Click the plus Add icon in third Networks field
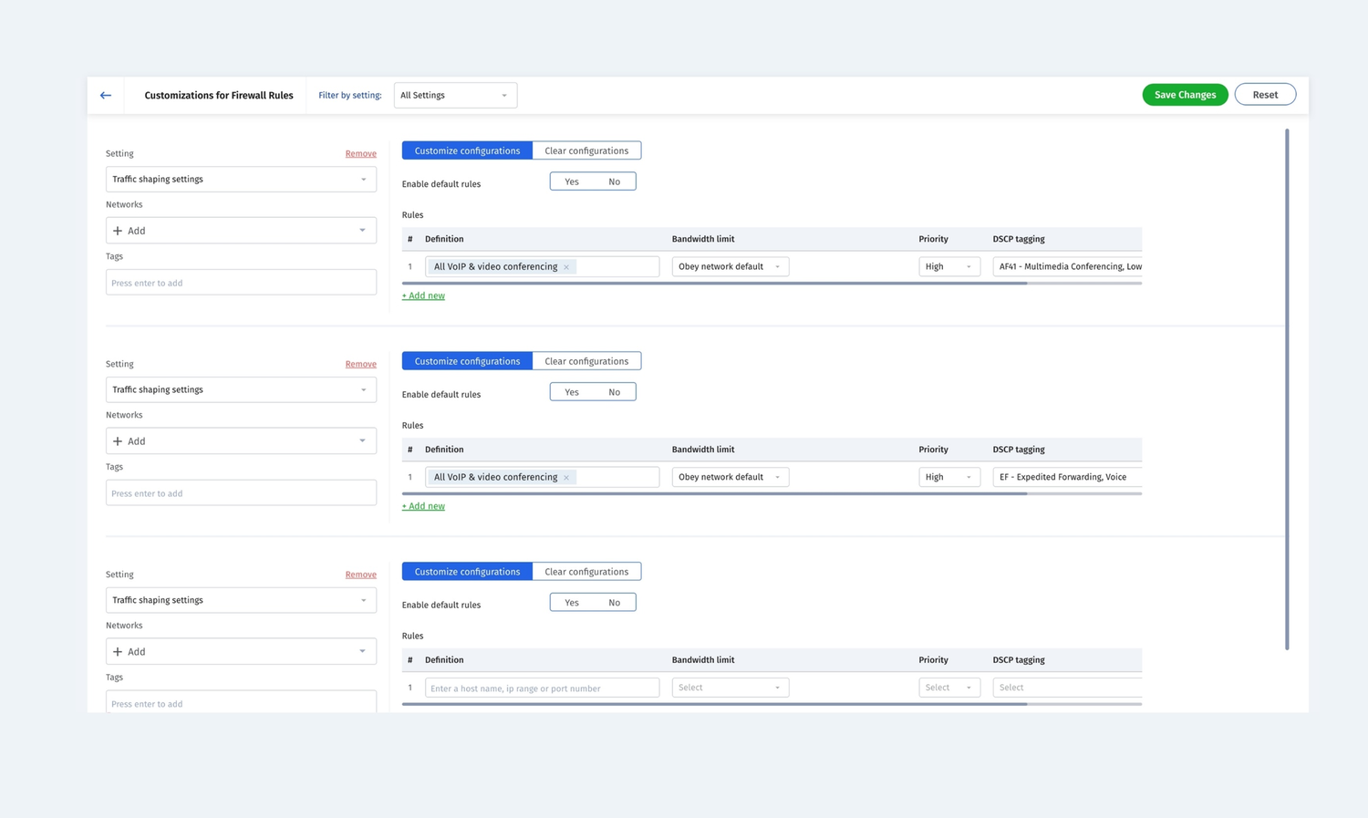 (118, 651)
